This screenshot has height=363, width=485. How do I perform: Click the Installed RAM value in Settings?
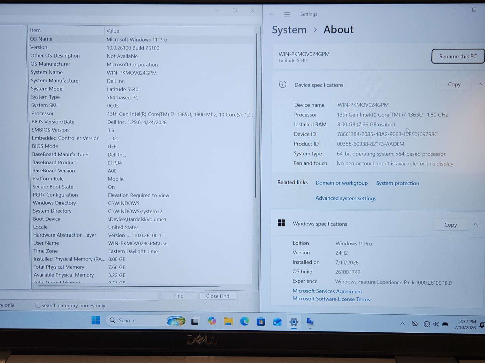click(x=366, y=124)
